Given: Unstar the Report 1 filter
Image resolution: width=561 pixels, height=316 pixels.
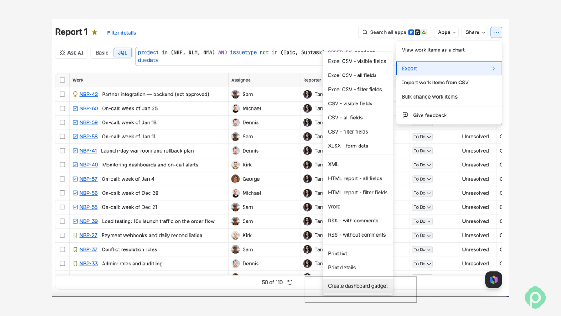Looking at the screenshot, I should click(x=95, y=32).
